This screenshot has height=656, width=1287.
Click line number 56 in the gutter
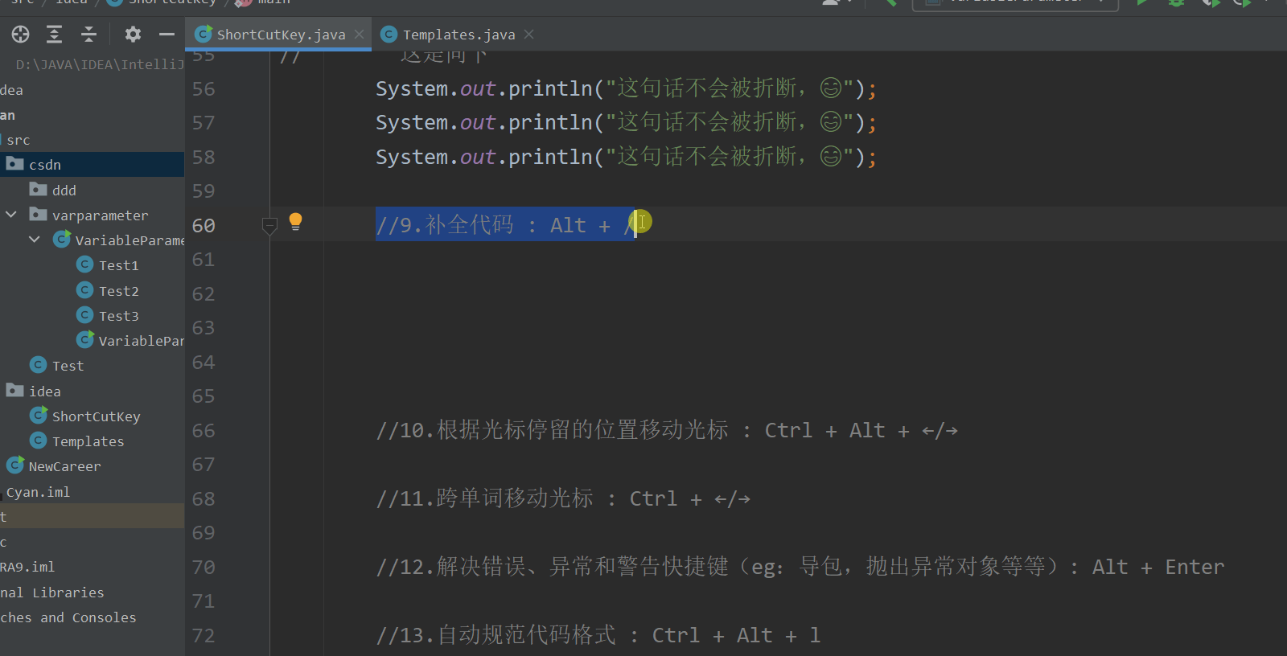[204, 88]
